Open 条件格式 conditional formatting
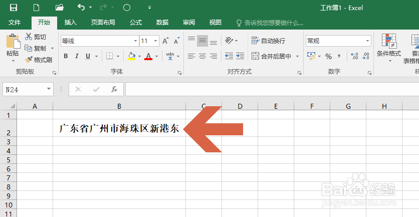 click(x=389, y=48)
